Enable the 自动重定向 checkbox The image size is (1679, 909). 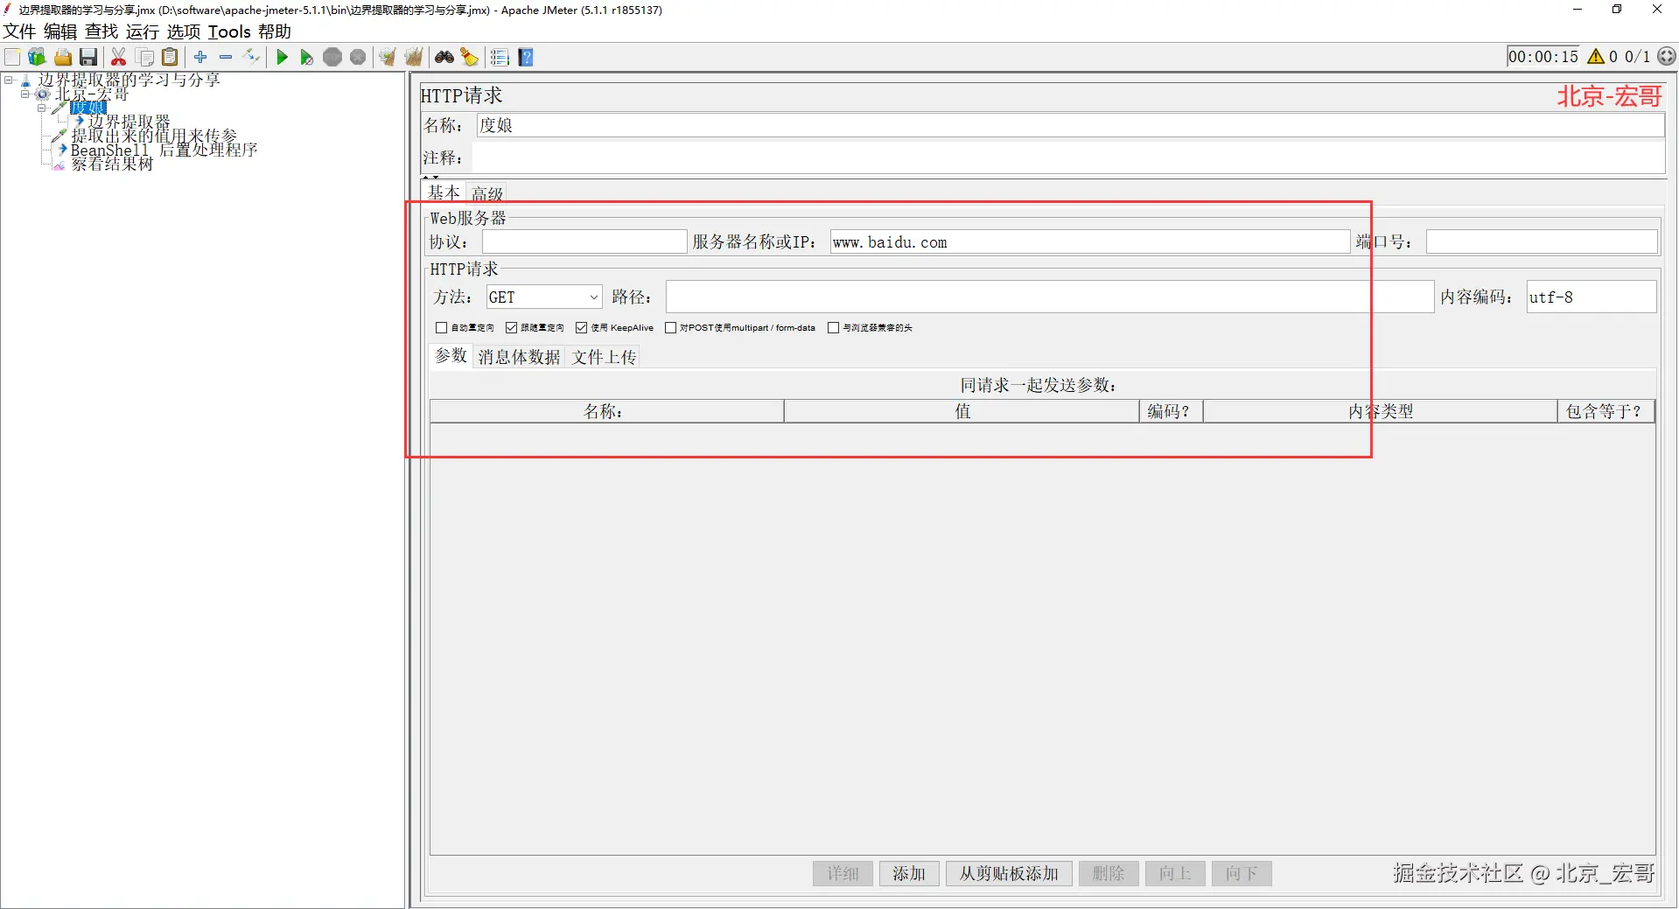pyautogui.click(x=441, y=328)
